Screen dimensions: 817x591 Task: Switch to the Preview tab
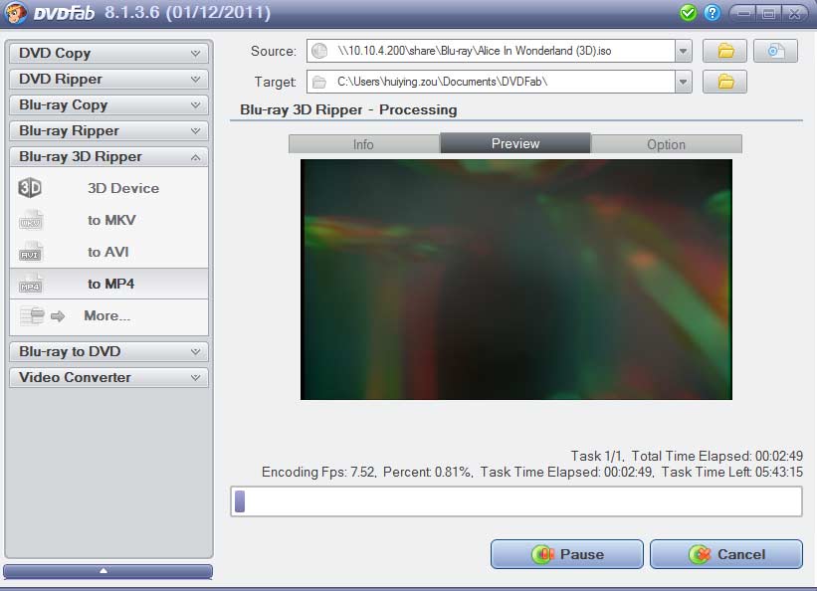515,143
